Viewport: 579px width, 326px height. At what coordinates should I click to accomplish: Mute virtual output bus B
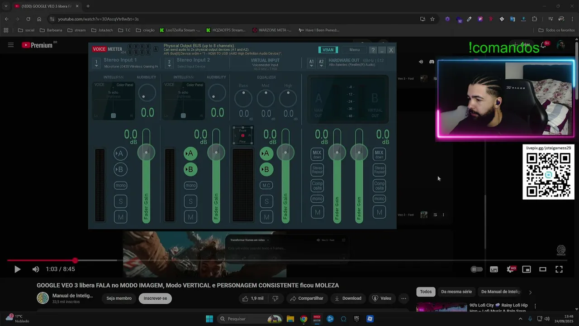[x=379, y=212]
